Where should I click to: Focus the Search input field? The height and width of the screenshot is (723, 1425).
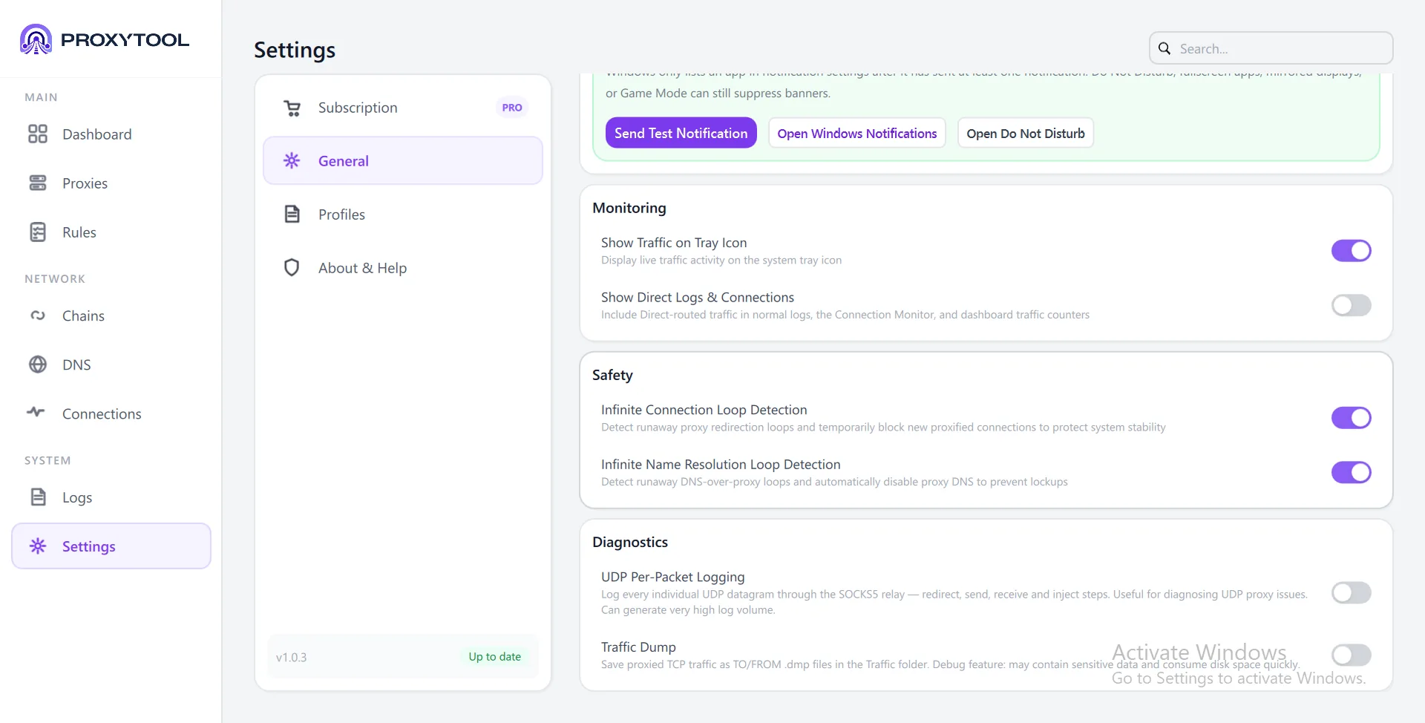click(x=1271, y=48)
